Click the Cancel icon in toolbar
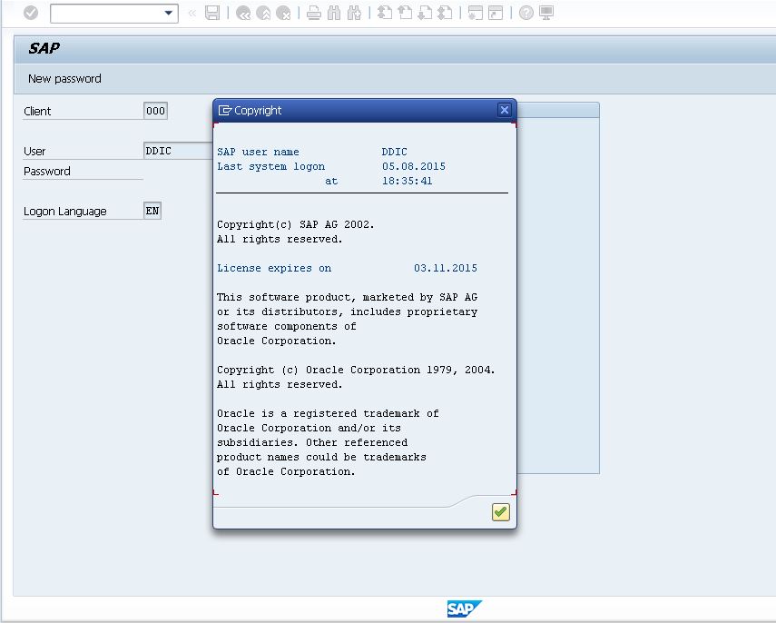The image size is (776, 623). click(283, 13)
